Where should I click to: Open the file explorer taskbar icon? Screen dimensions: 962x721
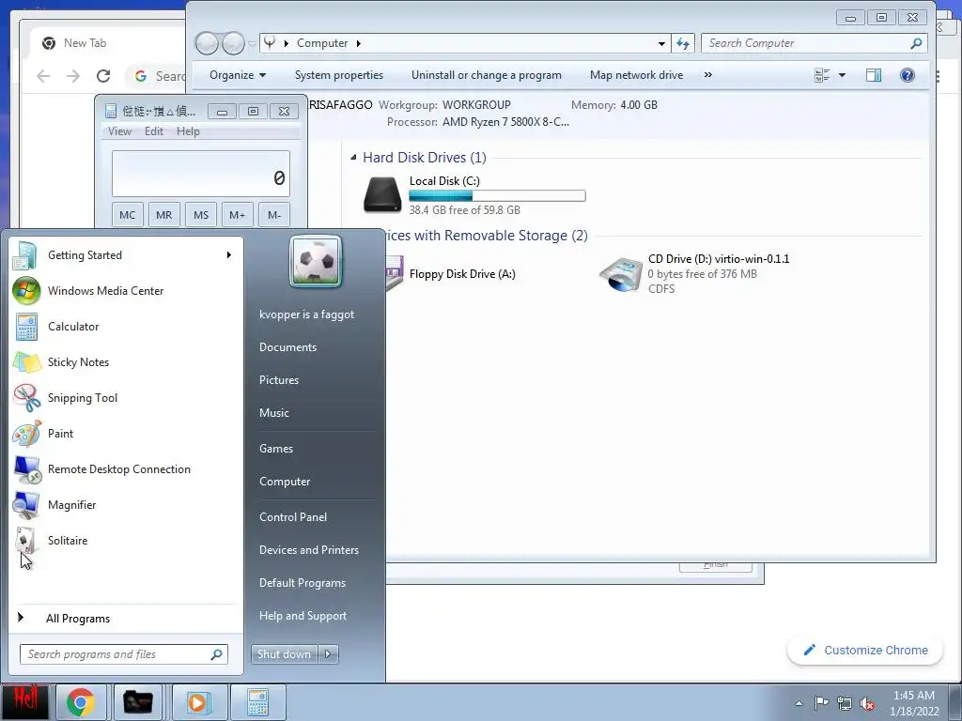pos(138,702)
